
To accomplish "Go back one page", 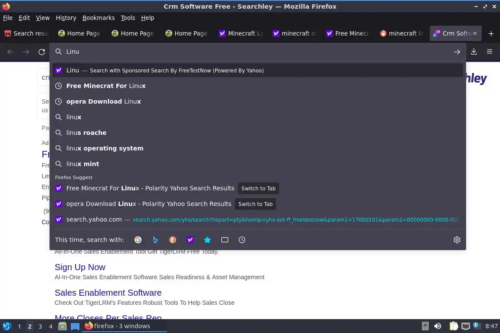I will pyautogui.click(x=10, y=52).
